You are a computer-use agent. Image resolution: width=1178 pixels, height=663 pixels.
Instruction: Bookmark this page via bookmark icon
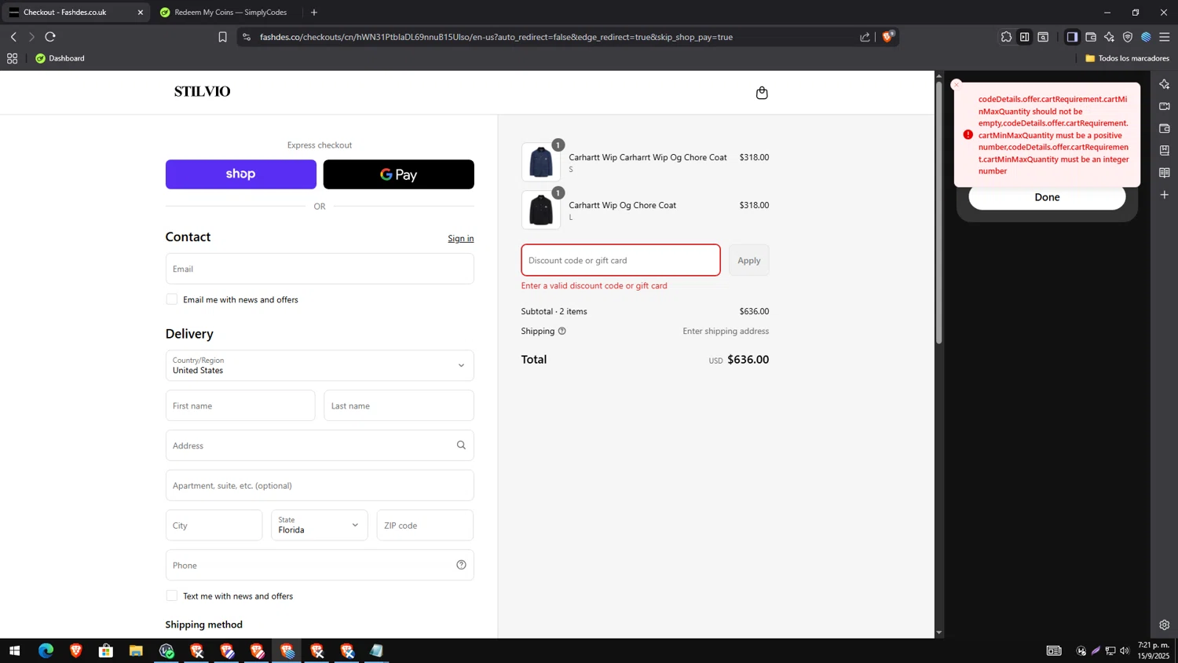[223, 37]
